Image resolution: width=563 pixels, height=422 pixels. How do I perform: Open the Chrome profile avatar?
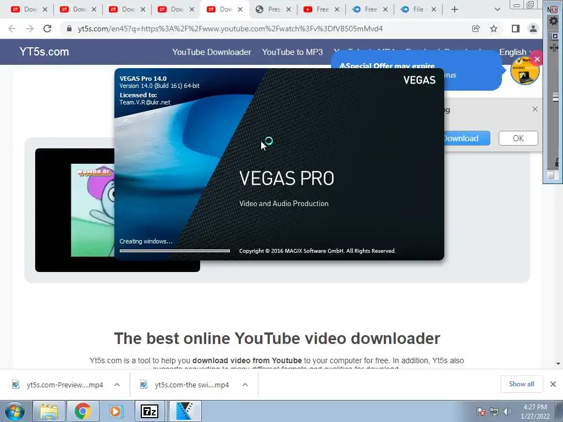point(533,29)
